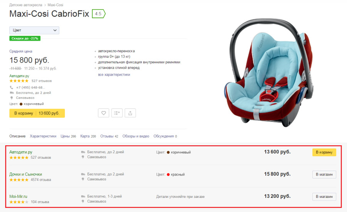Add product to favorites with heart icon
Viewport: 347px width, 212px height.
[103, 113]
